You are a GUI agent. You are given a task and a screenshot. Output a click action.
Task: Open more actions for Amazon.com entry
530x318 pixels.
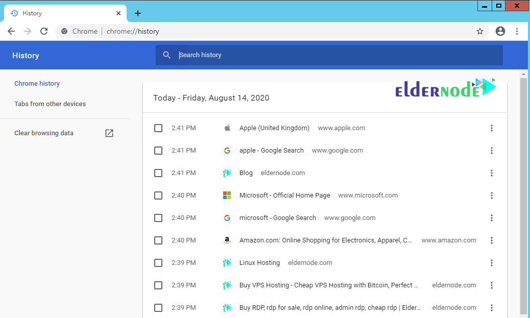[x=492, y=240]
